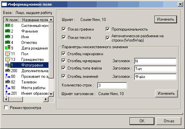The height and width of the screenshot is (129, 185).
Task: Click the date icon next to Дата рождения
Action: click(x=8, y=48)
